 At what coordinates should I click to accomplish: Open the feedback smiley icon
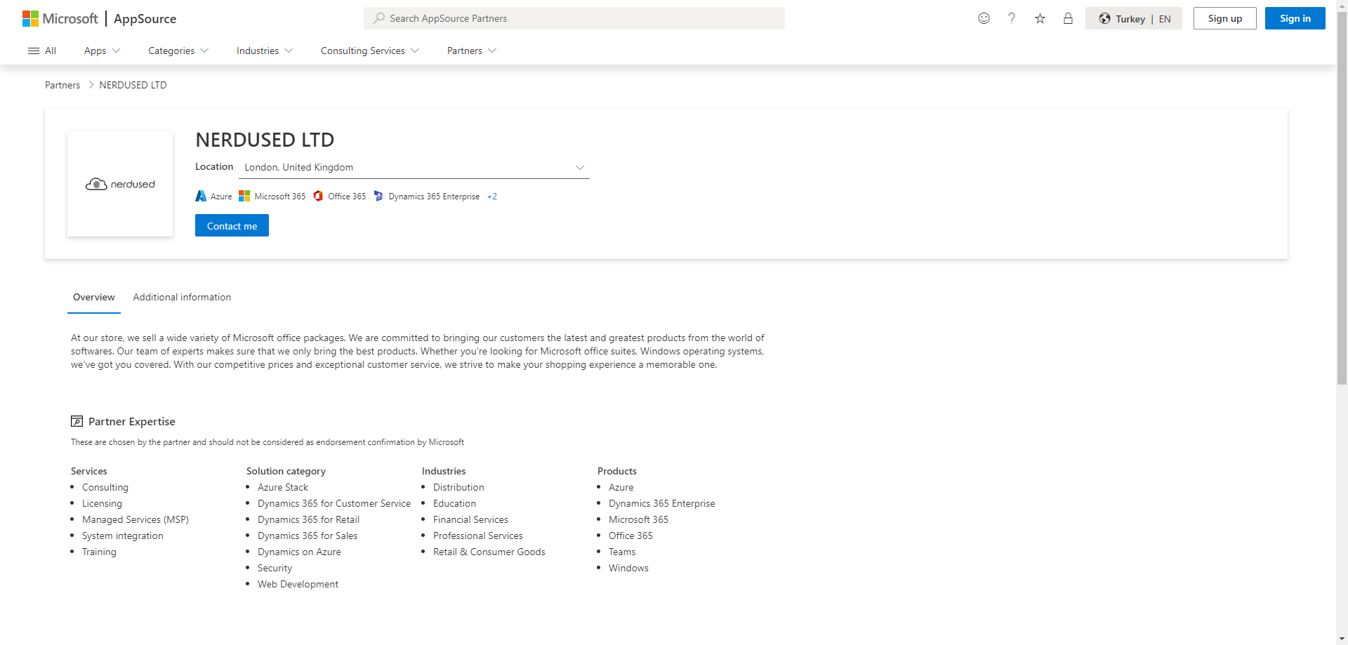point(984,19)
